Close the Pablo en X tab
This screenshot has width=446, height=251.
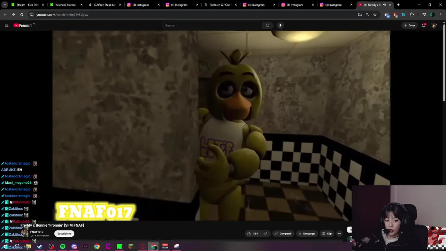[x=236, y=5]
